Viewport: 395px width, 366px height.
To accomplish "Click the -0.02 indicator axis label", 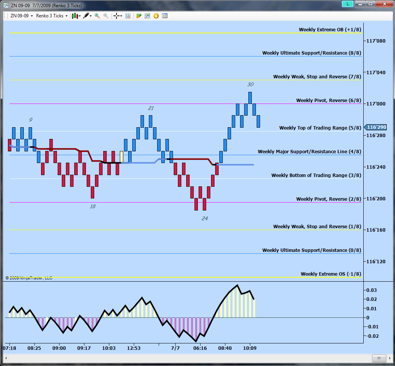I will click(x=372, y=336).
